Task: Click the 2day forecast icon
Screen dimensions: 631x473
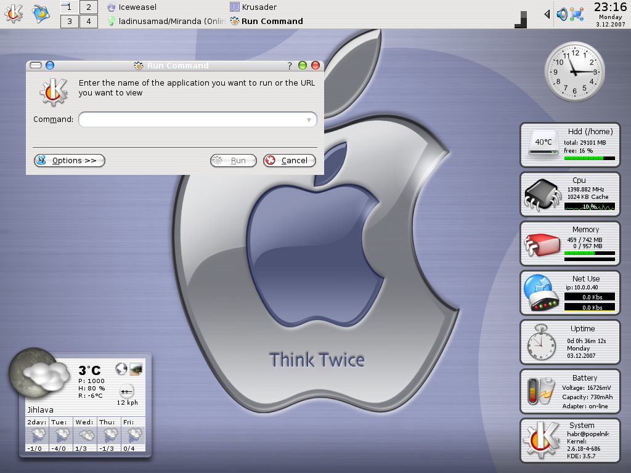Action: [38, 435]
